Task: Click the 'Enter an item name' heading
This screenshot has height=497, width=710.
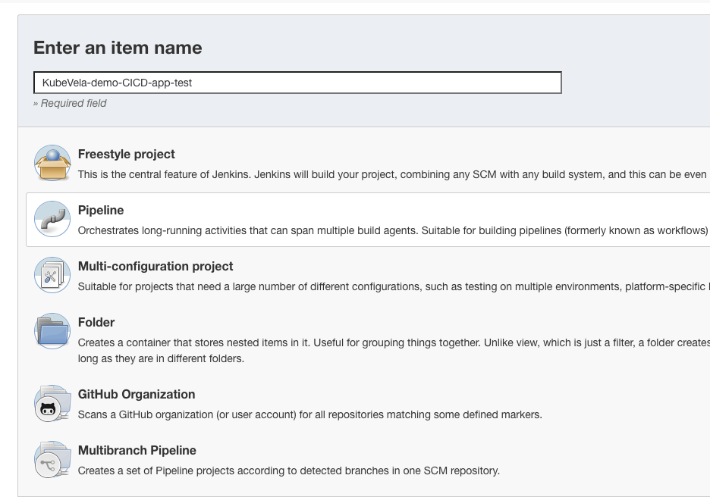Action: coord(118,48)
